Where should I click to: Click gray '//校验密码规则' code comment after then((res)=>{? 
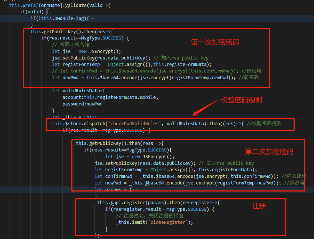click(x=264, y=123)
